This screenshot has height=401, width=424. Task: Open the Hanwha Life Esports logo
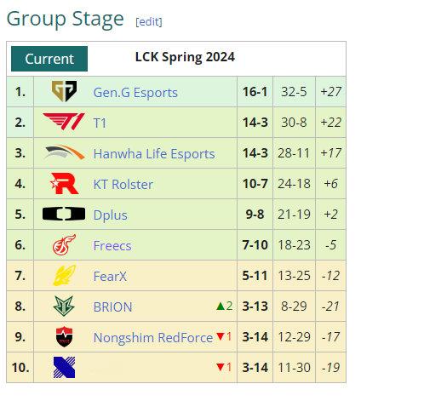(65, 152)
